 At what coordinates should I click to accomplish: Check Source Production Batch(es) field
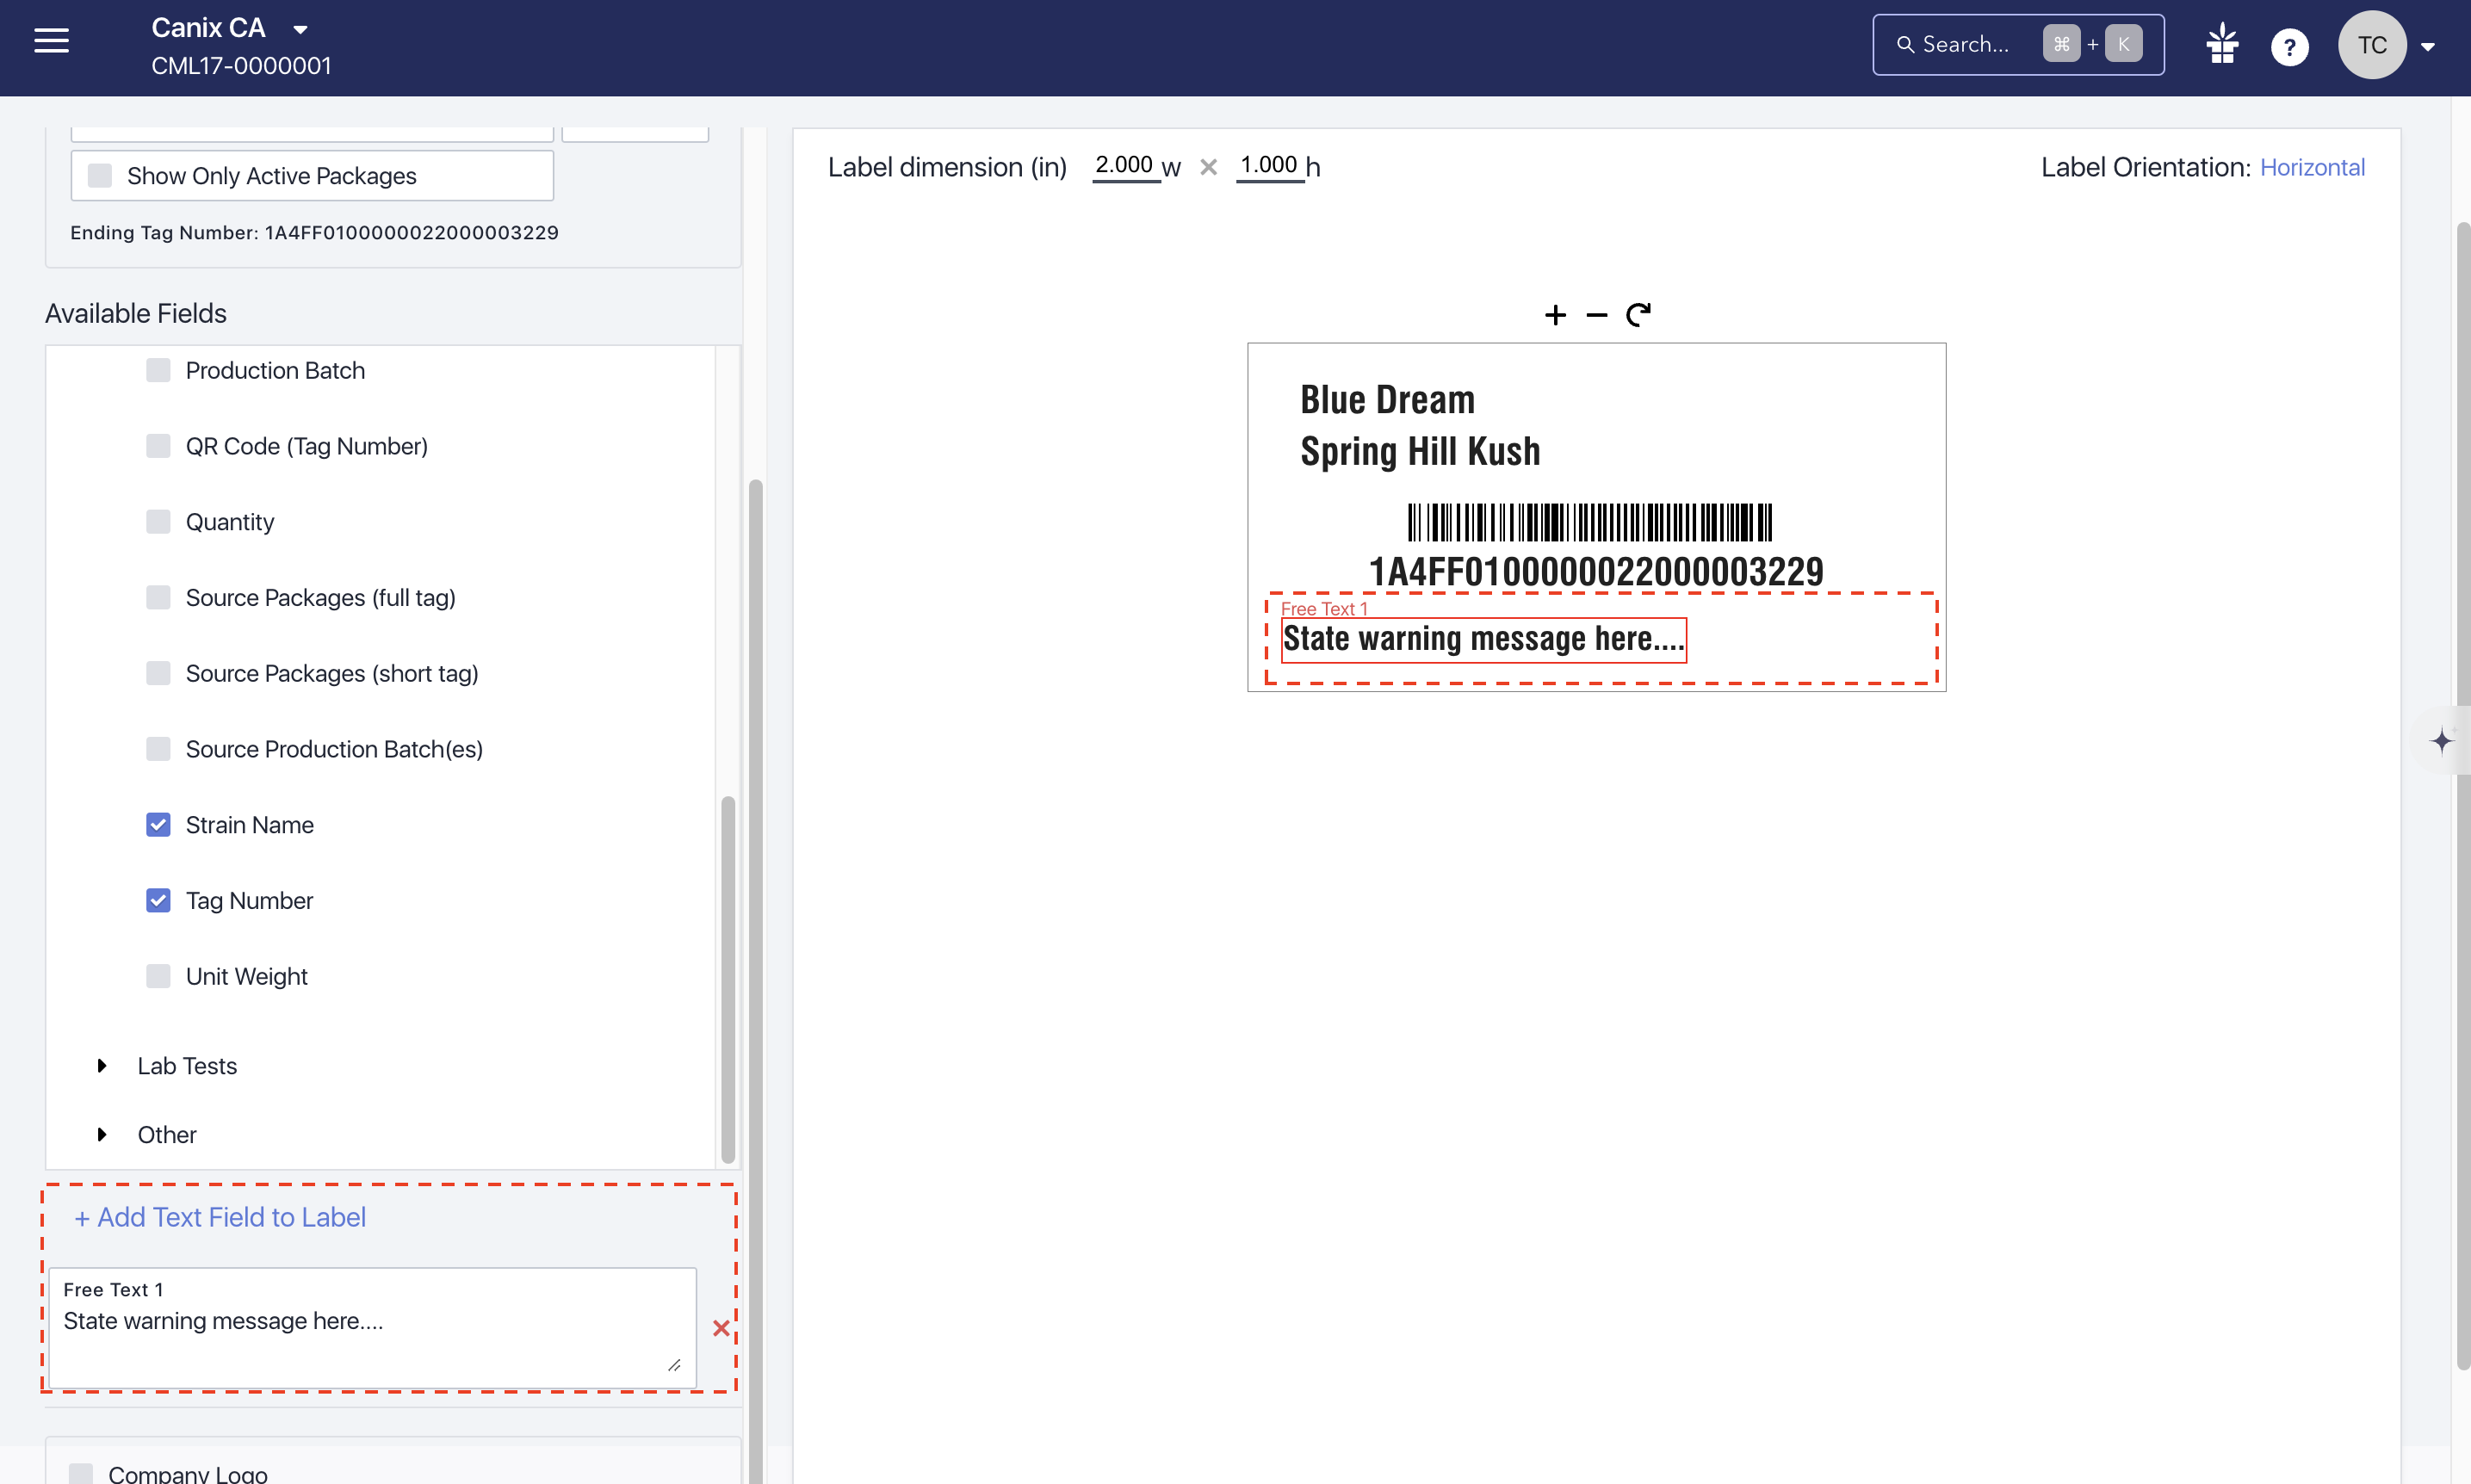pyautogui.click(x=158, y=749)
